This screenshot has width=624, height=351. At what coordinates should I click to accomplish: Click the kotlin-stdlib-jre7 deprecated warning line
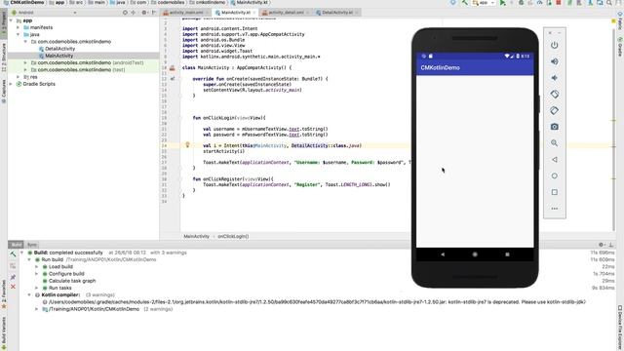pyautogui.click(x=314, y=301)
